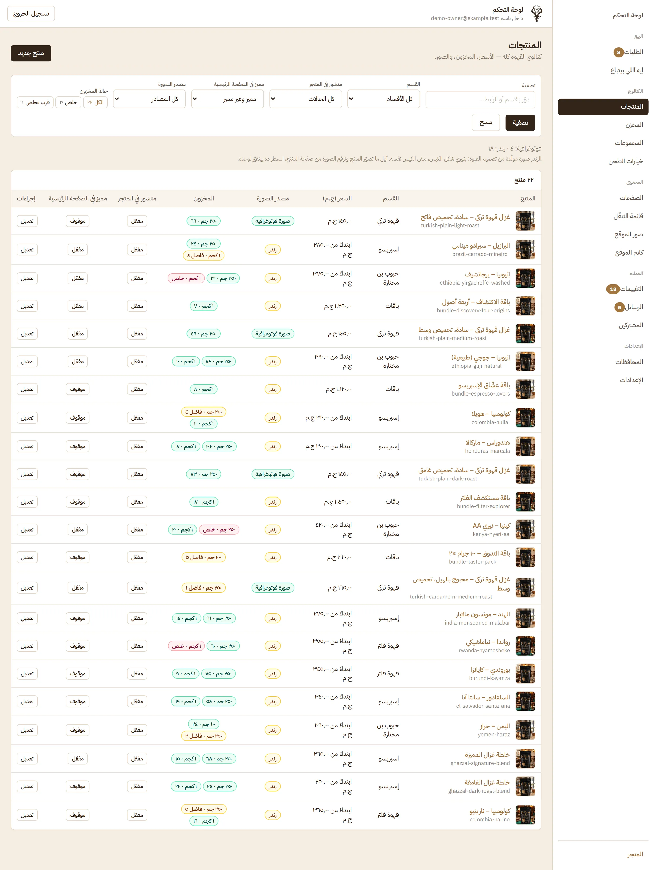Open thumbnail of kenya-nyeri-aa product
The height and width of the screenshot is (870, 654).
[x=525, y=529]
